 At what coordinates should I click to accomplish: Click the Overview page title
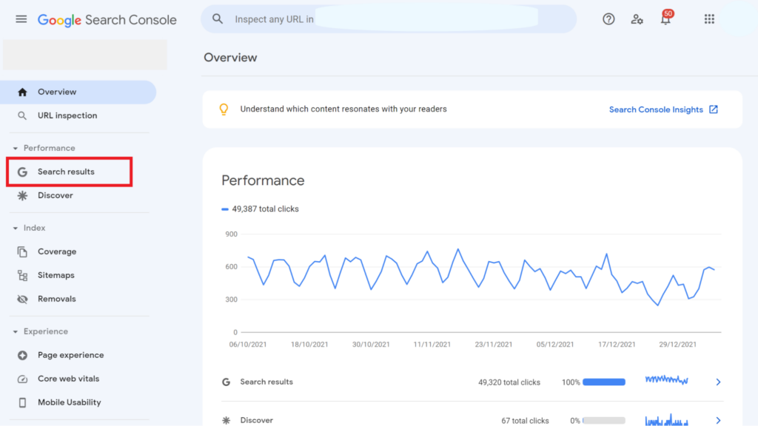[230, 58]
